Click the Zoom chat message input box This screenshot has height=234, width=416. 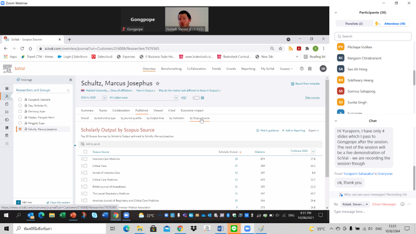[x=372, y=212]
